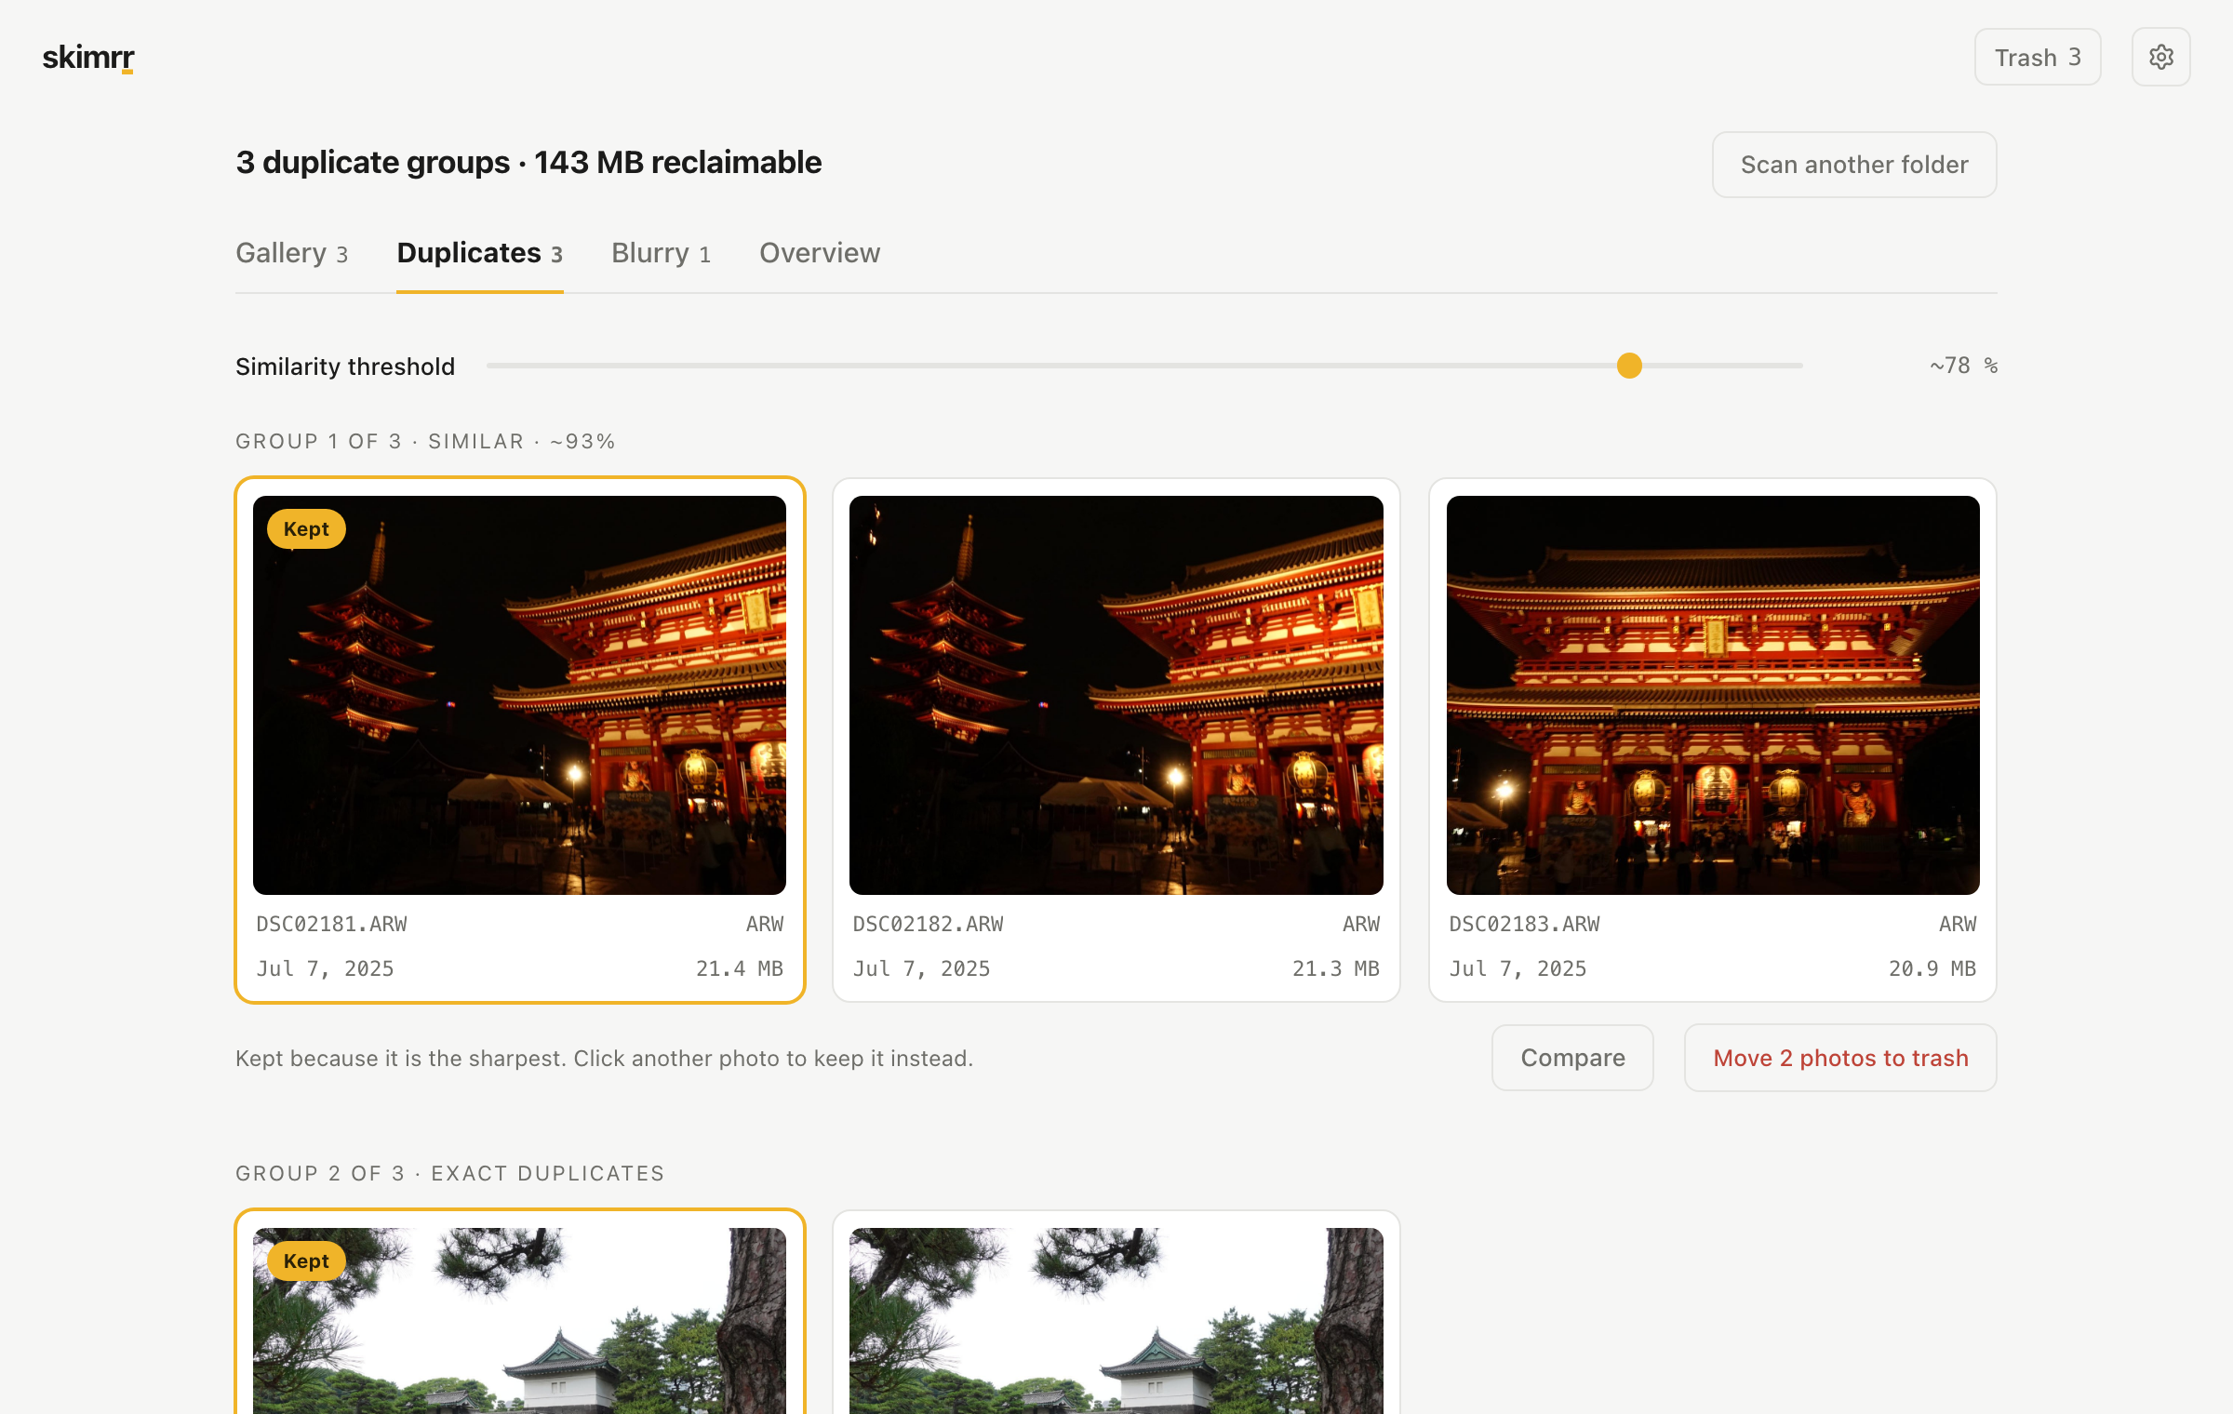
Task: Click the 21.3 MB file size
Action: [x=1336, y=969]
